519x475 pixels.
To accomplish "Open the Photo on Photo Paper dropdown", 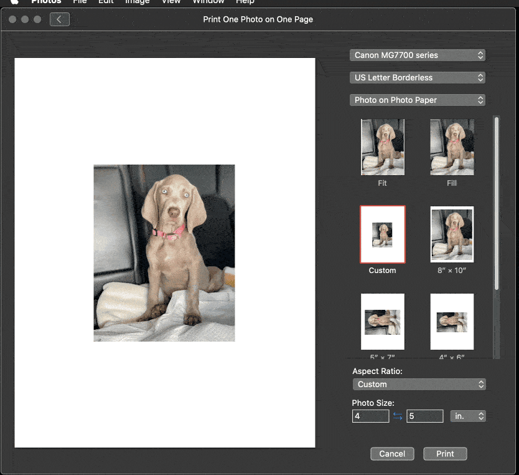I will click(417, 100).
